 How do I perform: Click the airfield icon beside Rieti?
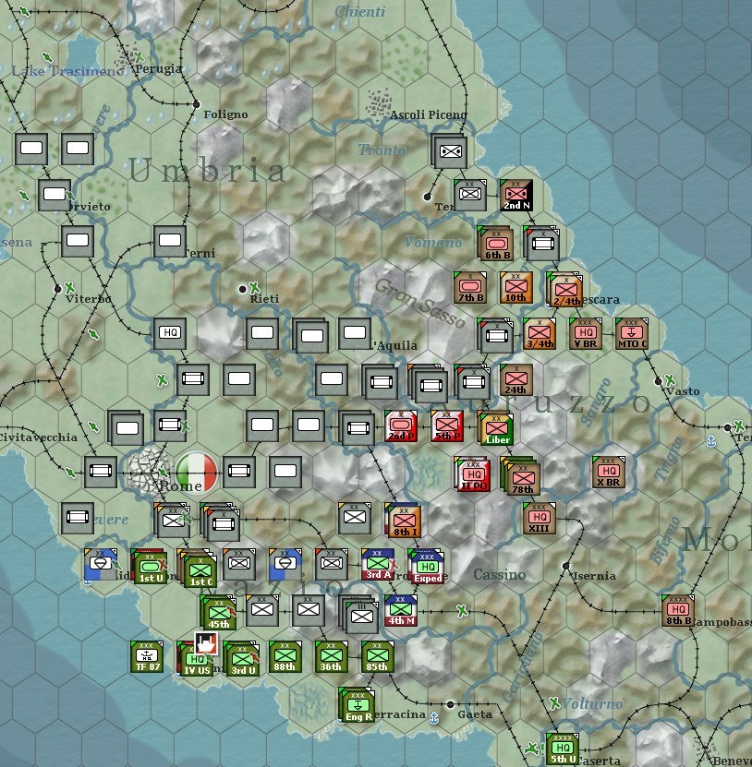(254, 287)
